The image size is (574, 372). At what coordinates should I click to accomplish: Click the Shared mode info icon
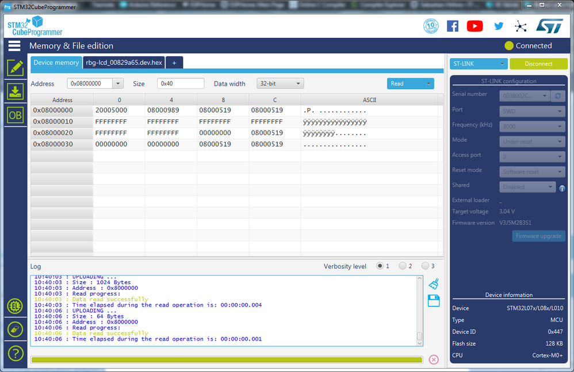pos(562,189)
